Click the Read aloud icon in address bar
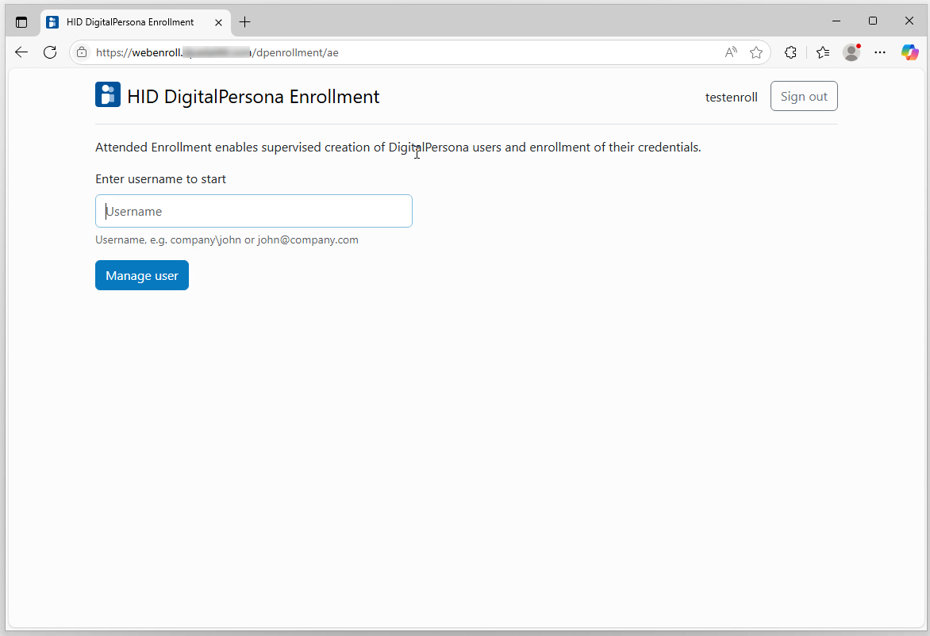The image size is (930, 636). (731, 52)
